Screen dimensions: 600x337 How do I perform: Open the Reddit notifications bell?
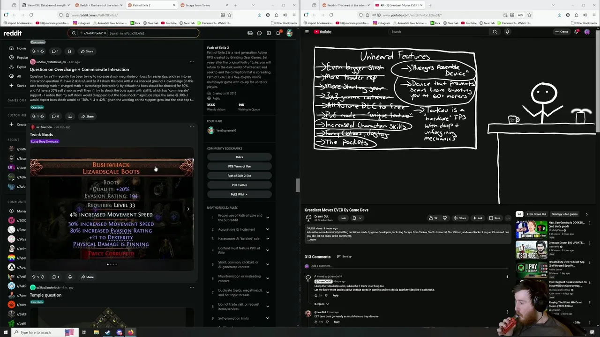coord(278,33)
